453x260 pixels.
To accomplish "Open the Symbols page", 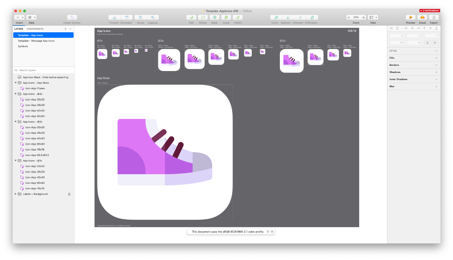I will point(43,46).
